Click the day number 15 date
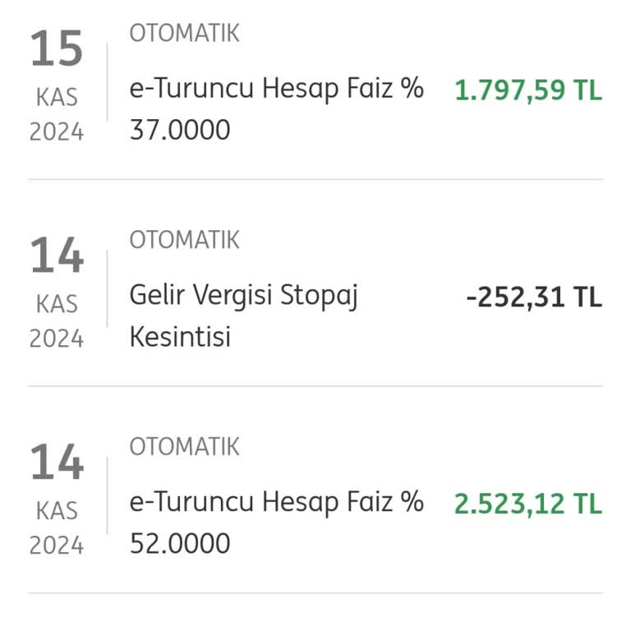The image size is (631, 631). (57, 49)
